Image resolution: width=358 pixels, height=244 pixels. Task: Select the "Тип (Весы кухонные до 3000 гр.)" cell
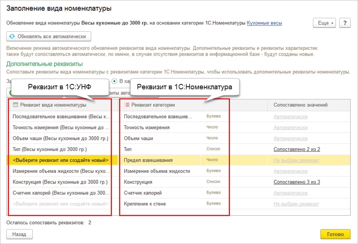[x=50, y=149]
